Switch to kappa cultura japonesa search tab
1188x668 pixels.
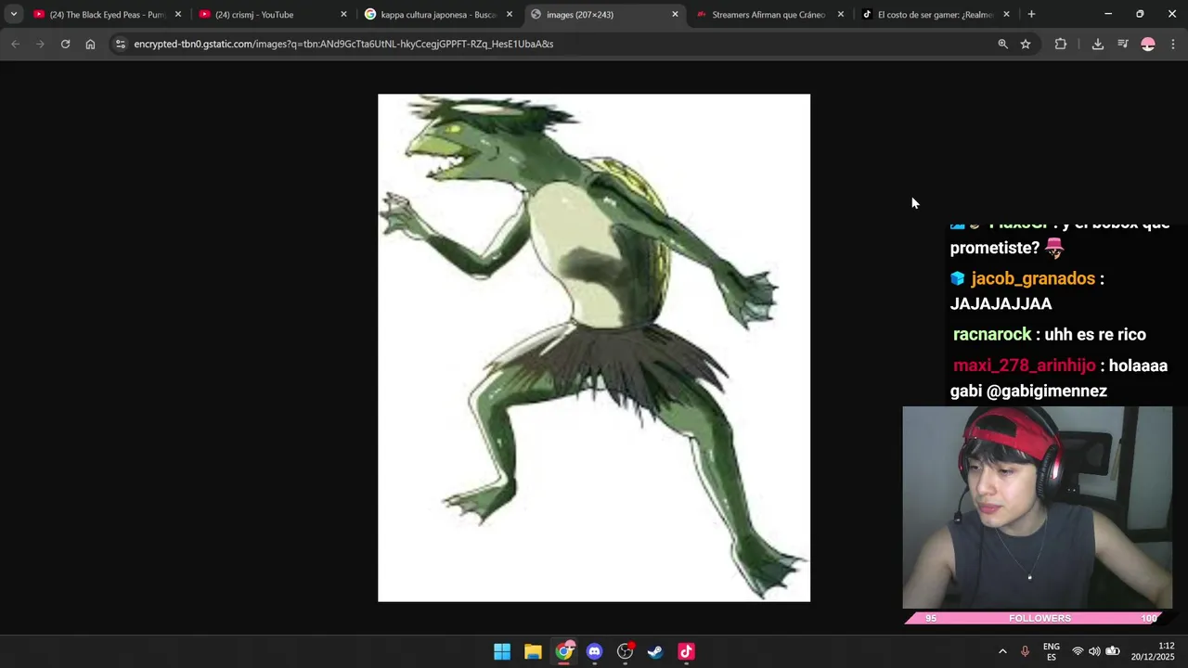pyautogui.click(x=438, y=14)
